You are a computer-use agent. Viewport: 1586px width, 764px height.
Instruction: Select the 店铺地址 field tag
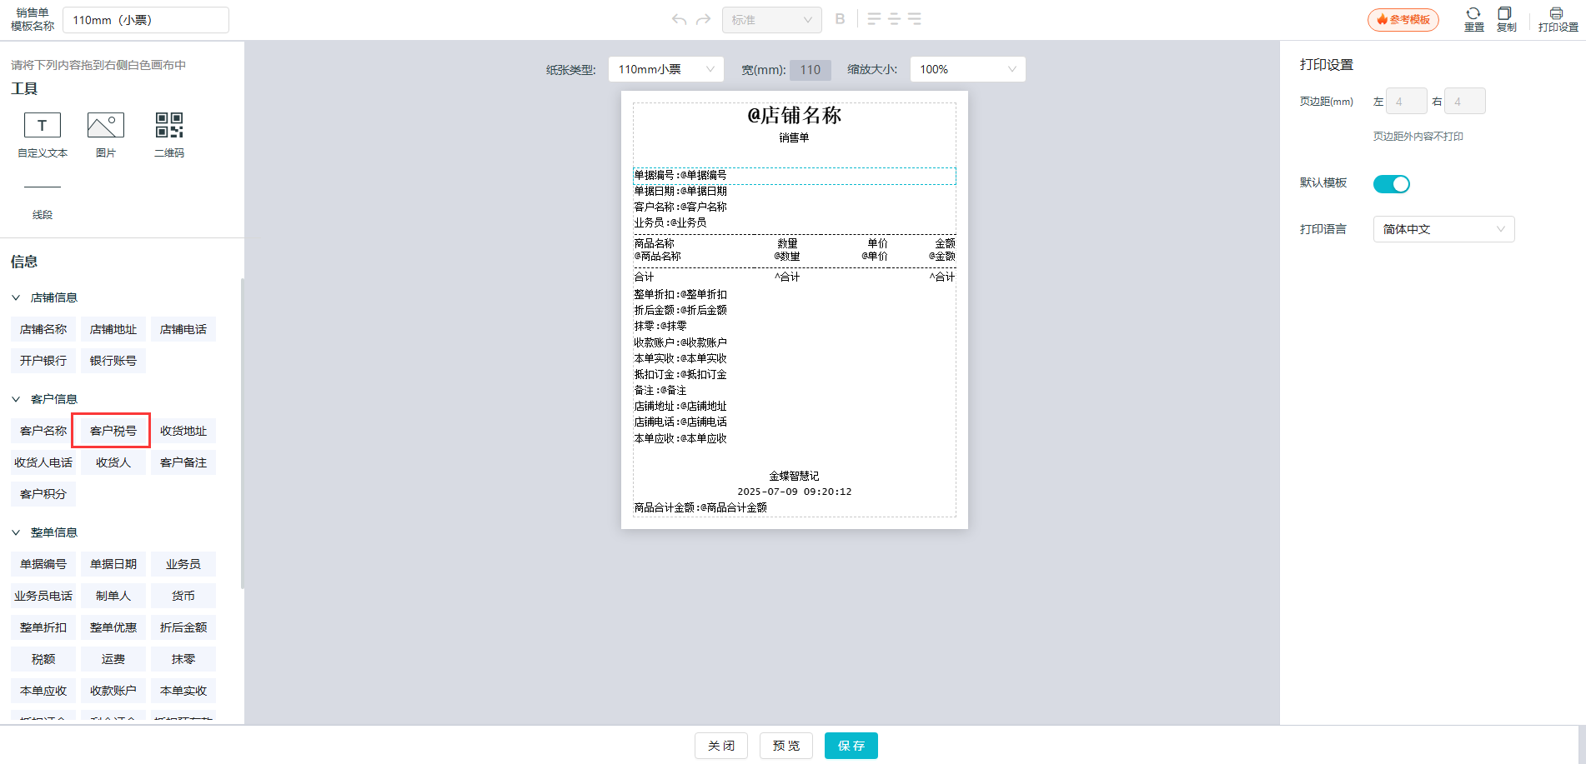click(113, 329)
